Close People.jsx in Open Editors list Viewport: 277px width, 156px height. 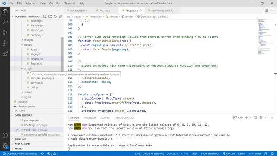pos(17,130)
